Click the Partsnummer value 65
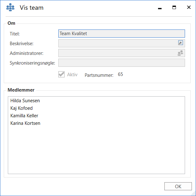This screenshot has width=196, height=196. click(120, 74)
